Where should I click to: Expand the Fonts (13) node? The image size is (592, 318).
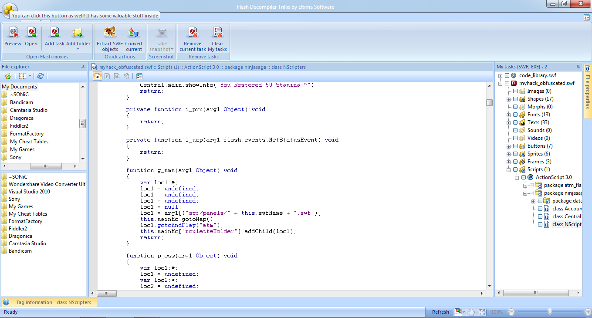coord(509,115)
